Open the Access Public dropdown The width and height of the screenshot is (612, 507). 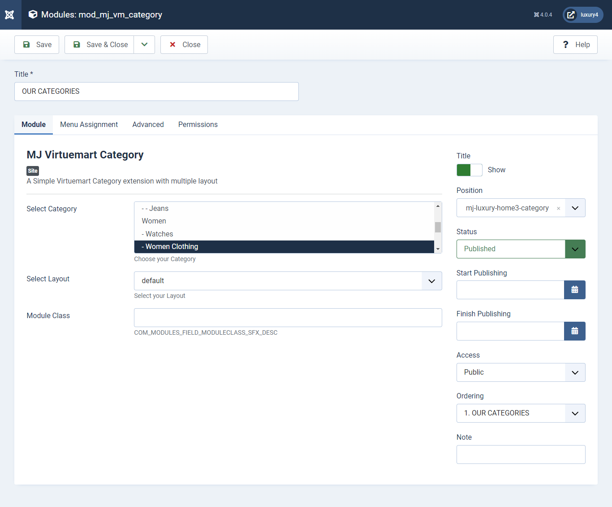521,372
